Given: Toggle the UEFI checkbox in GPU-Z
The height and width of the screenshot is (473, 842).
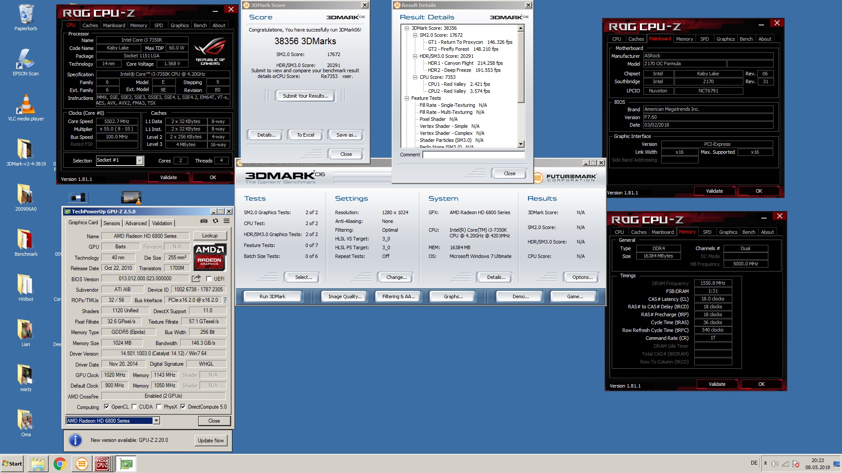Looking at the screenshot, I should pyautogui.click(x=209, y=279).
